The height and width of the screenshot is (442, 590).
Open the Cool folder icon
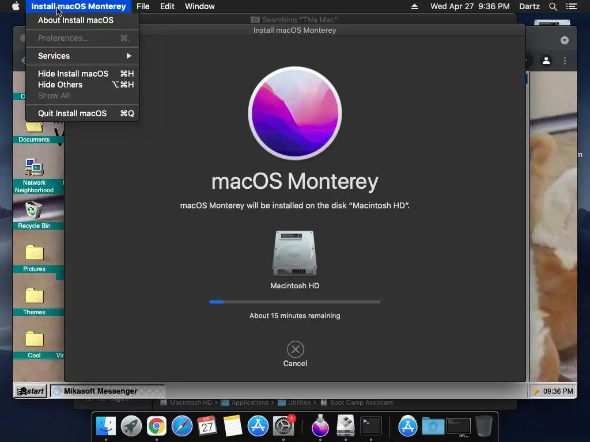[34, 344]
